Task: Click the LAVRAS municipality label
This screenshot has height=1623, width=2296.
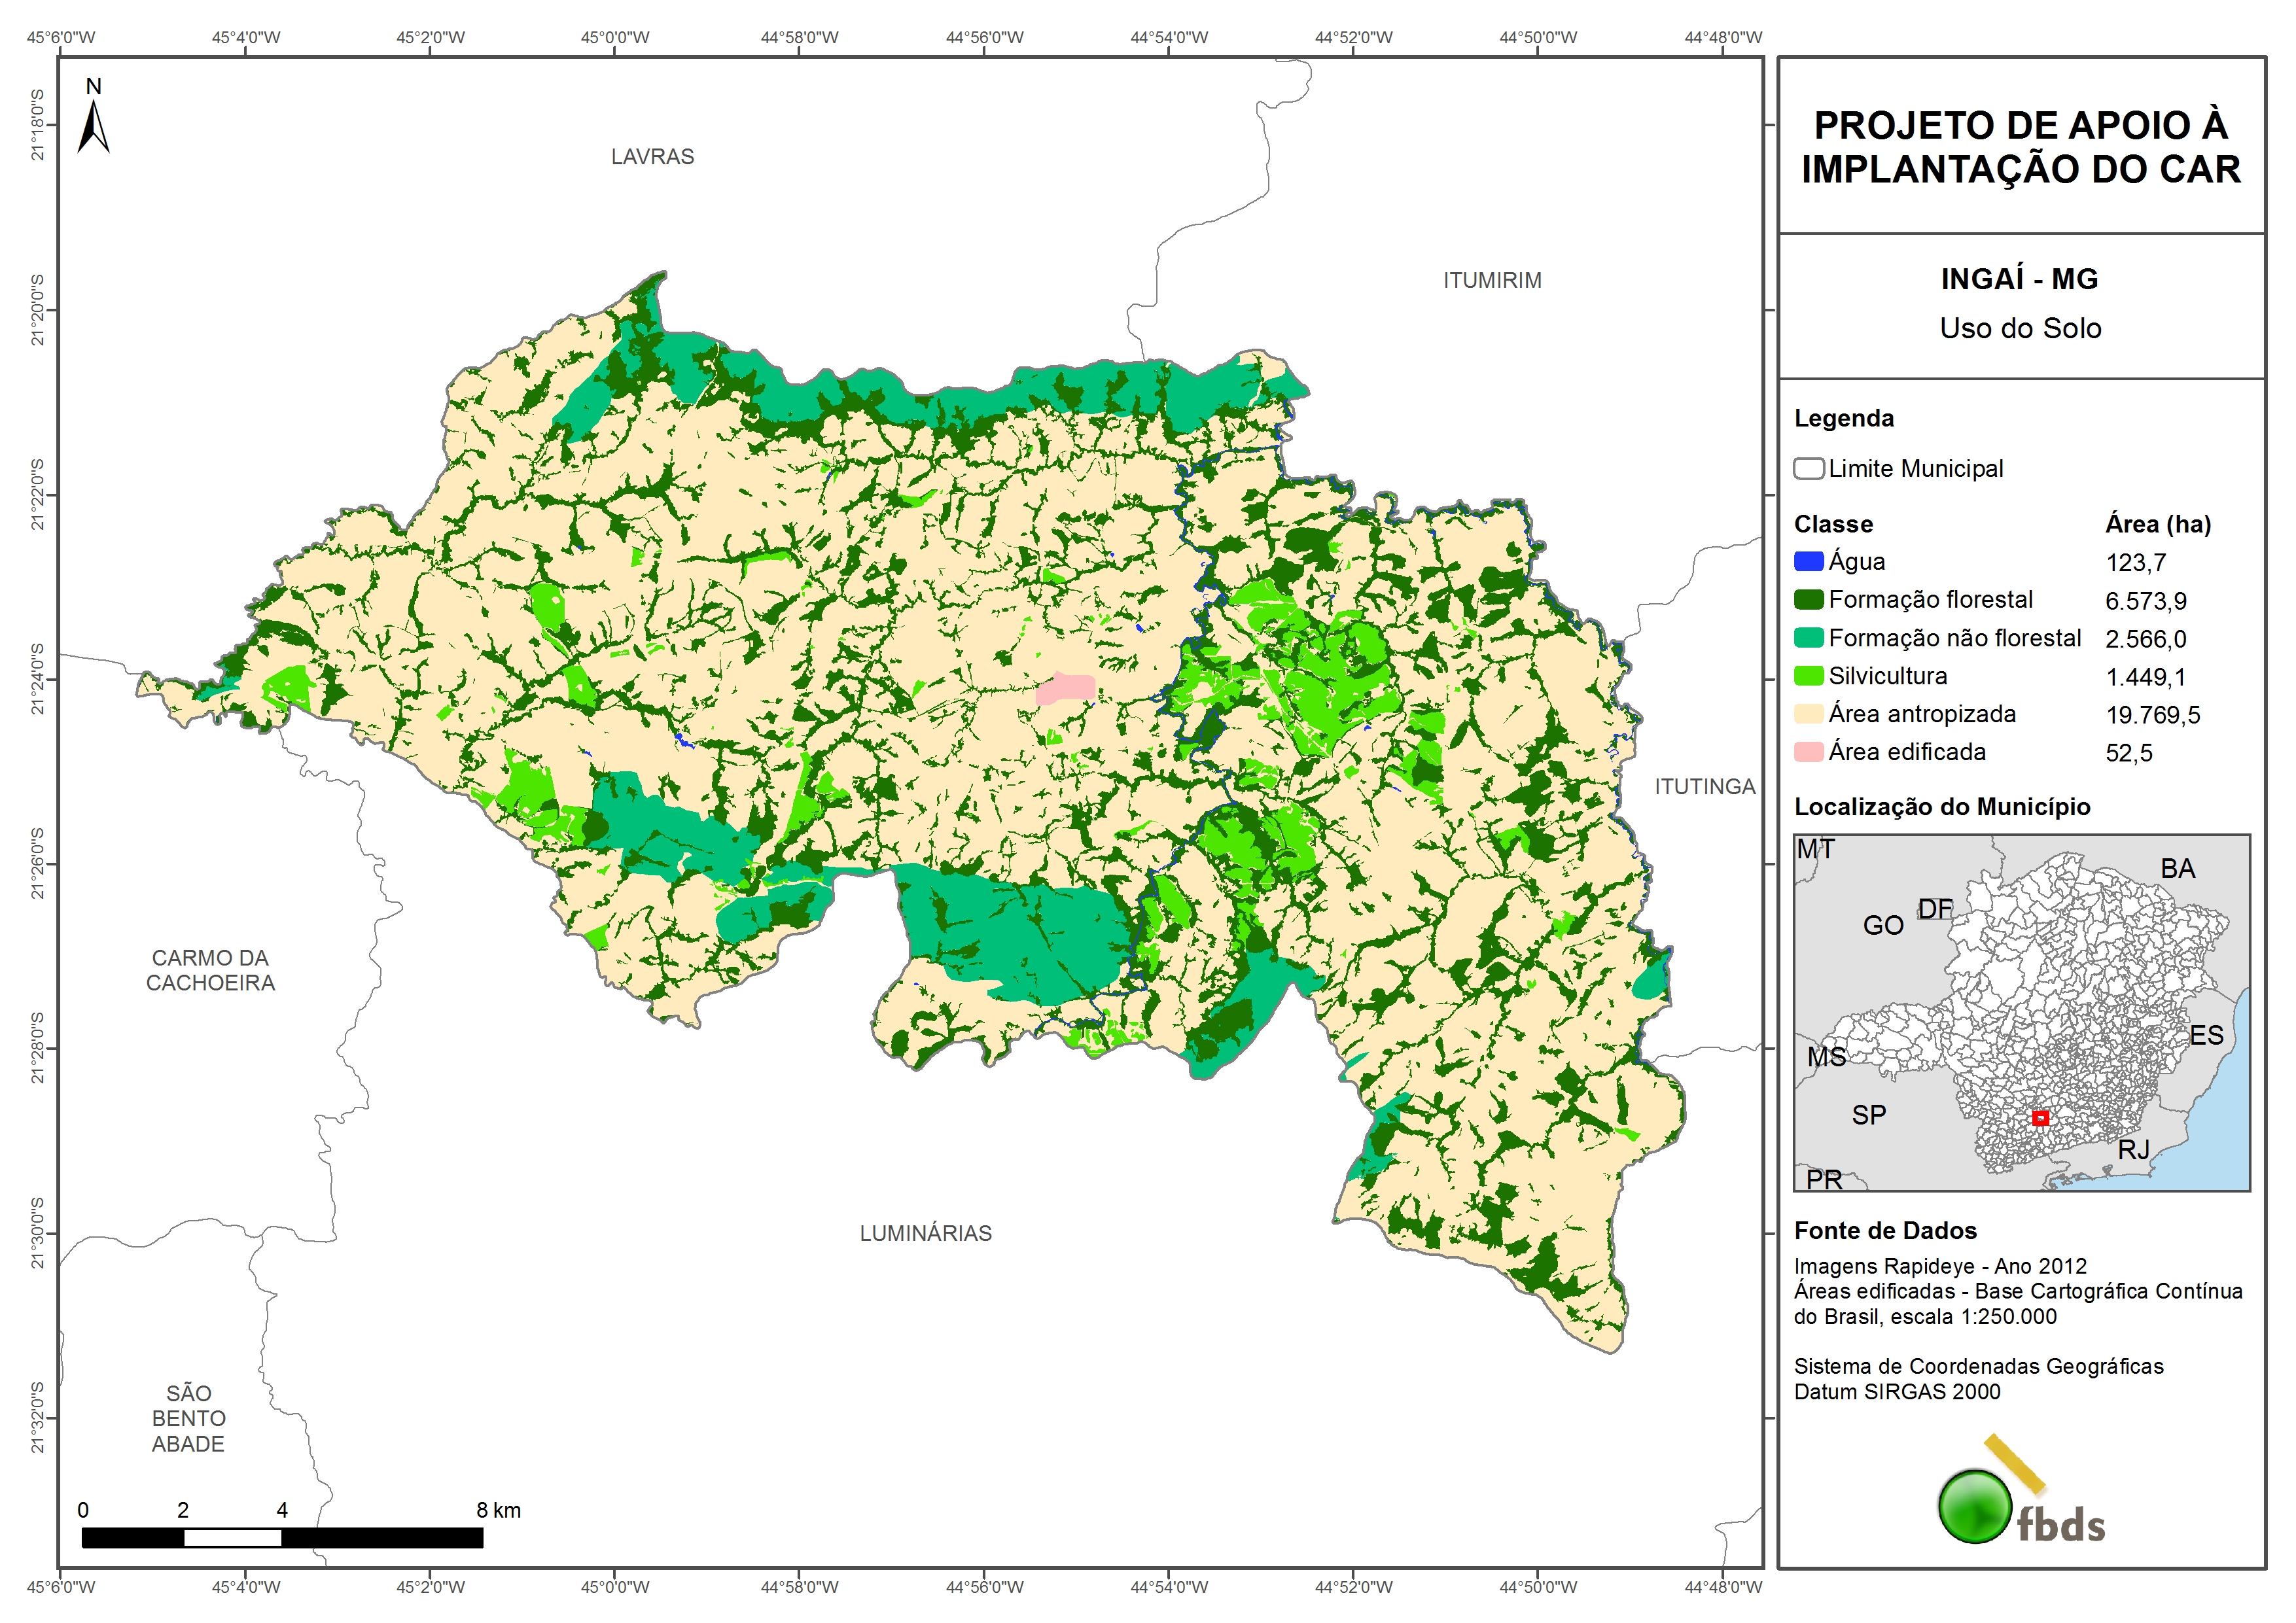Action: coord(652,157)
